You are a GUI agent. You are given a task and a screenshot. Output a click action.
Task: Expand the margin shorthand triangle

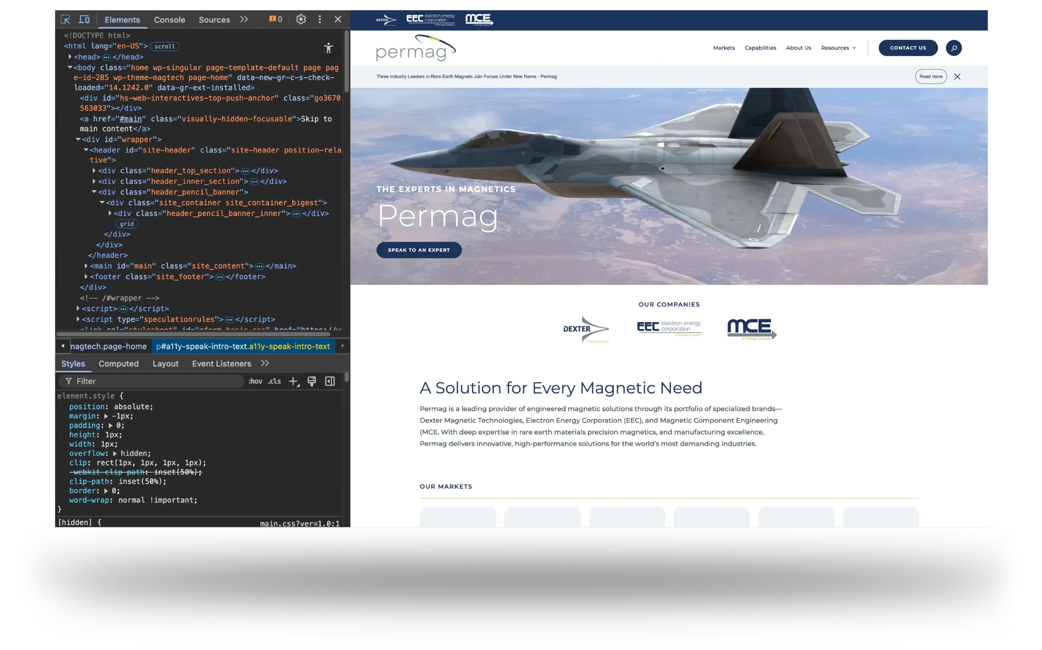[106, 416]
